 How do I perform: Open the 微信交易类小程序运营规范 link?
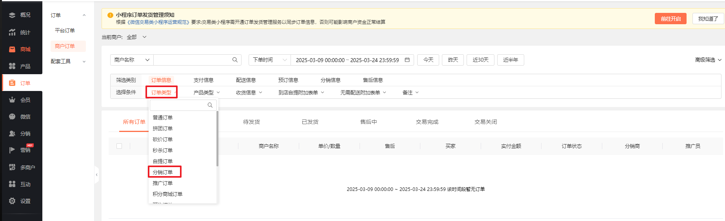point(158,22)
